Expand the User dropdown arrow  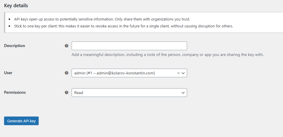183,73
